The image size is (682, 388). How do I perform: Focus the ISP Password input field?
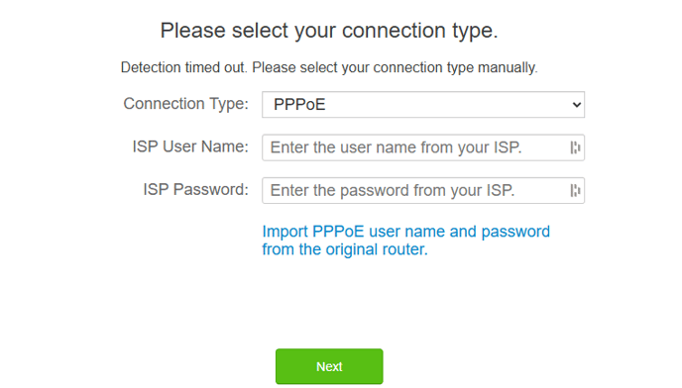pyautogui.click(x=423, y=190)
